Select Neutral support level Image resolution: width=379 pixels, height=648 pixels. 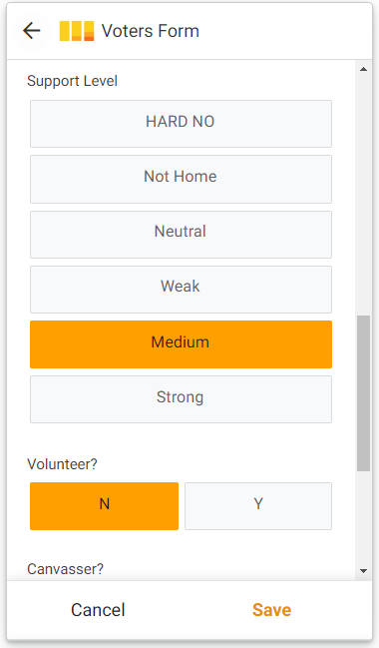pos(181,235)
